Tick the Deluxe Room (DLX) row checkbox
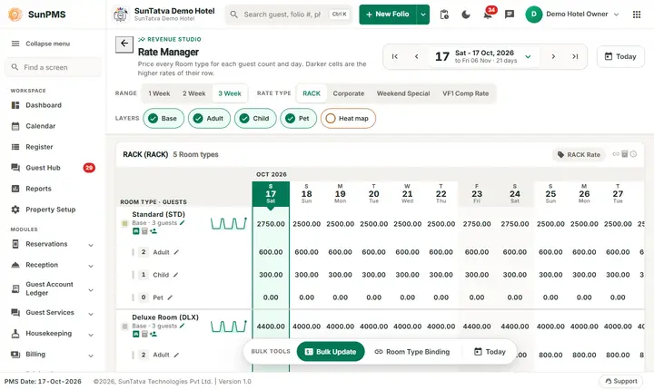Viewport: 654px width, 390px height. coord(124,327)
